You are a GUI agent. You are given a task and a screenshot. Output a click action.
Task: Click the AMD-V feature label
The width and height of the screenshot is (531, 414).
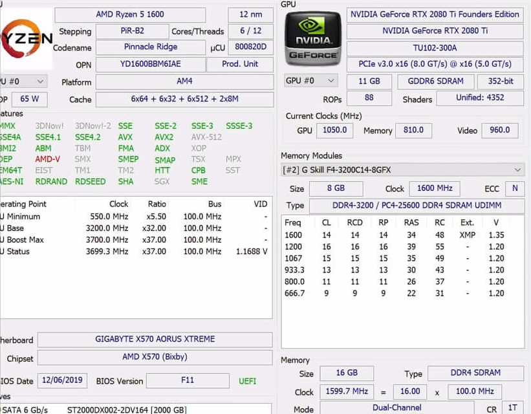coord(47,159)
